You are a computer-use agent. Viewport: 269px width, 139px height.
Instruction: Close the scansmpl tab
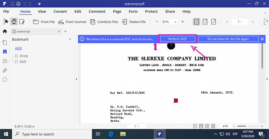tap(59, 31)
